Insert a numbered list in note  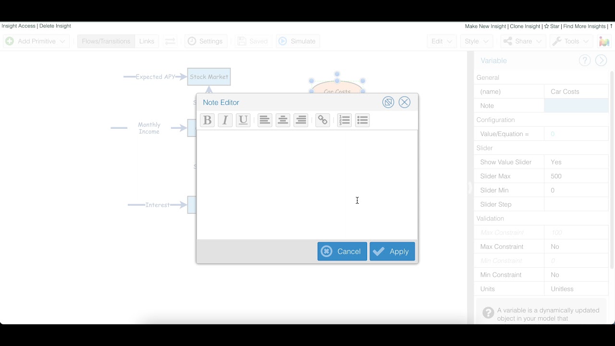point(344,120)
